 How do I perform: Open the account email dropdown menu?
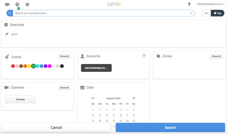211,4
